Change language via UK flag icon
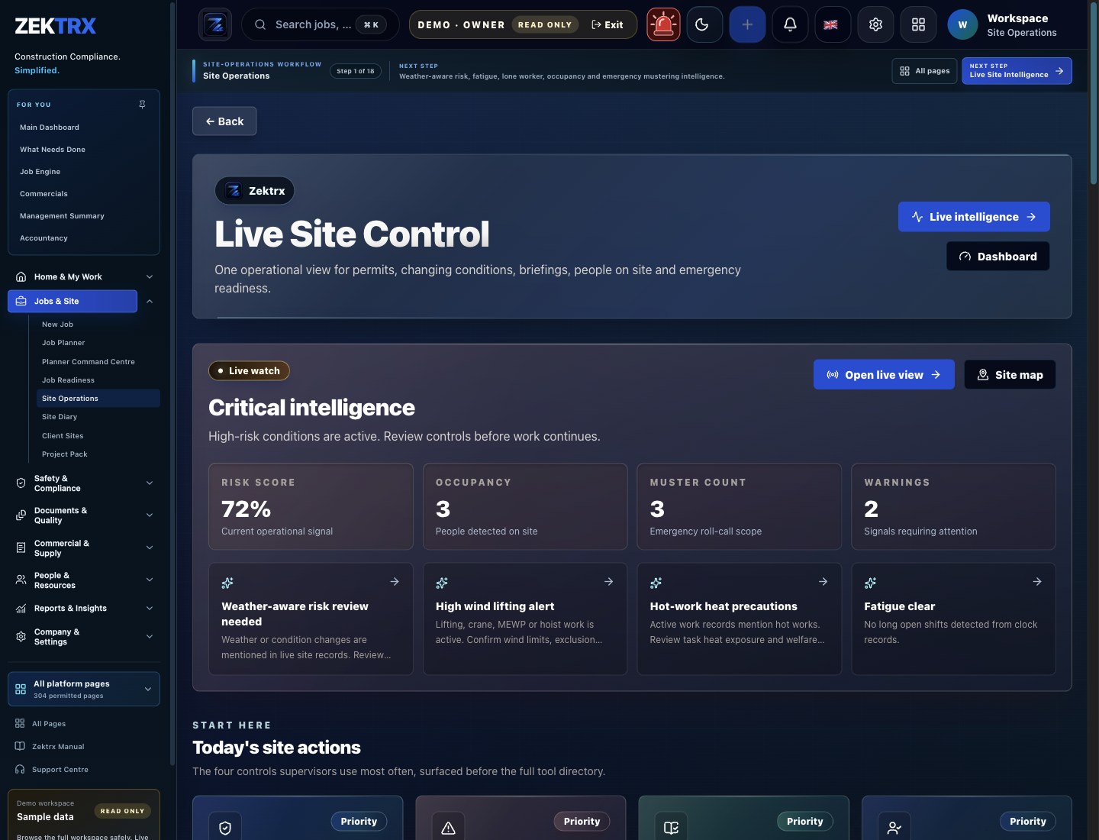Viewport: 1099px width, 840px height. pos(831,24)
